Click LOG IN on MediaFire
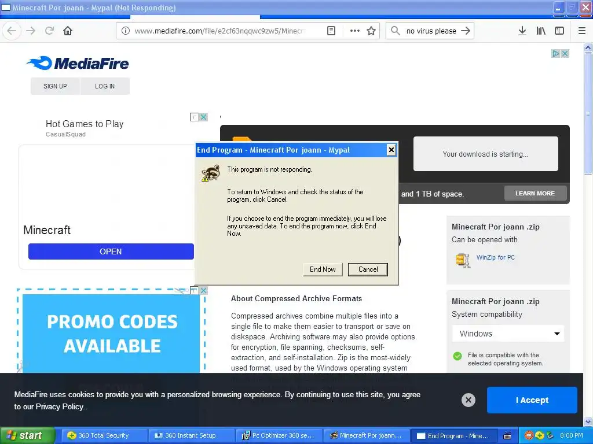Screen dimensions: 593x444 click(x=105, y=86)
